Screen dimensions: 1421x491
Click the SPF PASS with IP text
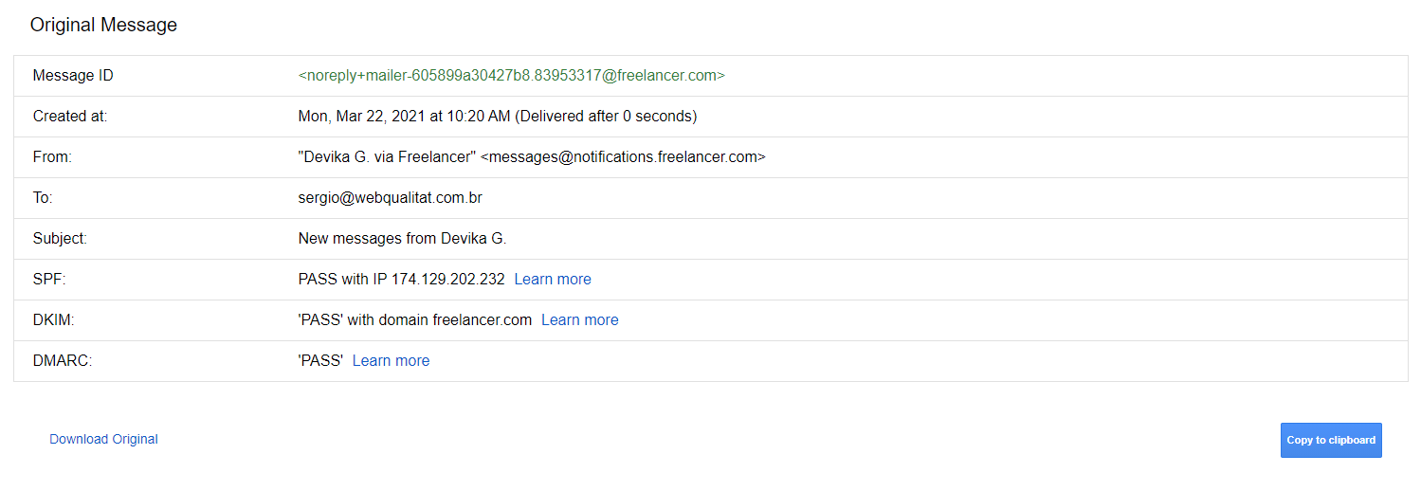click(401, 280)
